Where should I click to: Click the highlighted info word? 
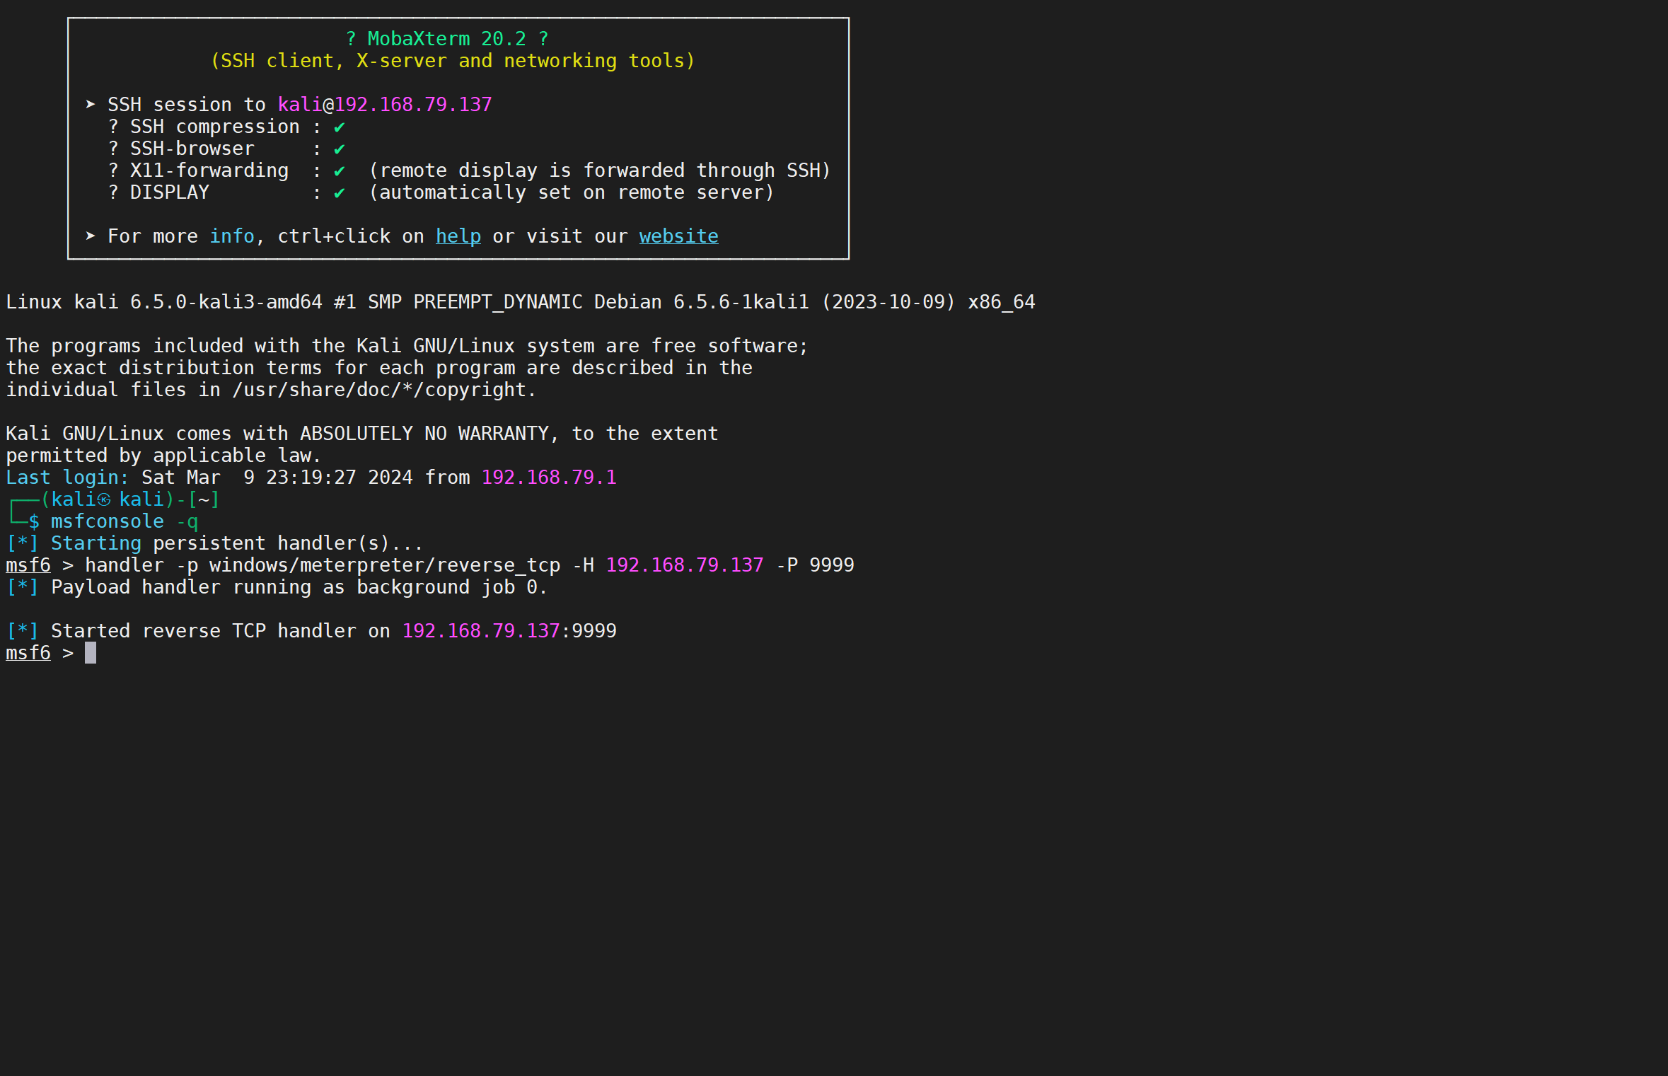231,236
